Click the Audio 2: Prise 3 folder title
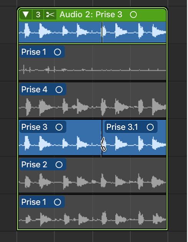The height and width of the screenshot is (242, 188). coord(91,15)
